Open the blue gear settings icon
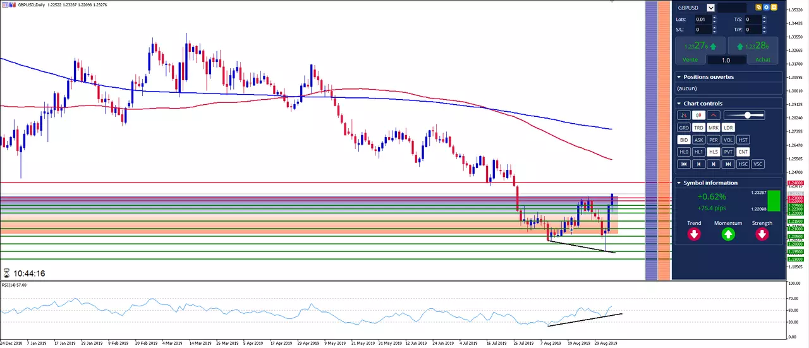The image size is (809, 348). [766, 8]
